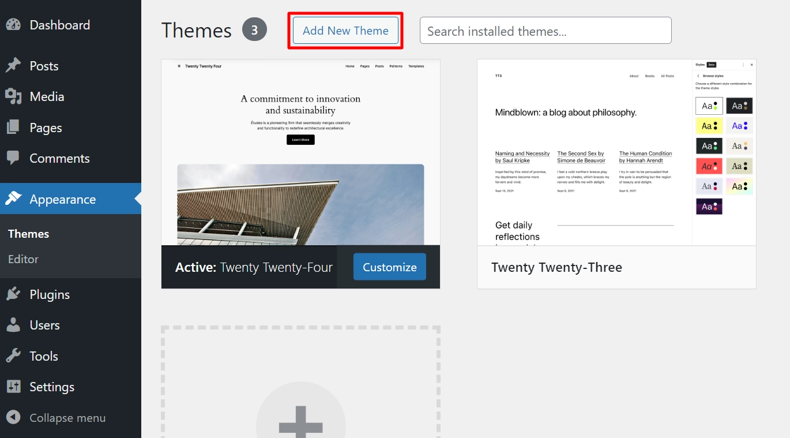The height and width of the screenshot is (438, 790).
Task: Click the Mindblown blog headline in preview
Action: [566, 113]
